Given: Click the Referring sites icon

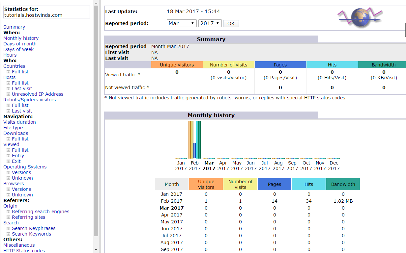Looking at the screenshot, I should point(9,217).
